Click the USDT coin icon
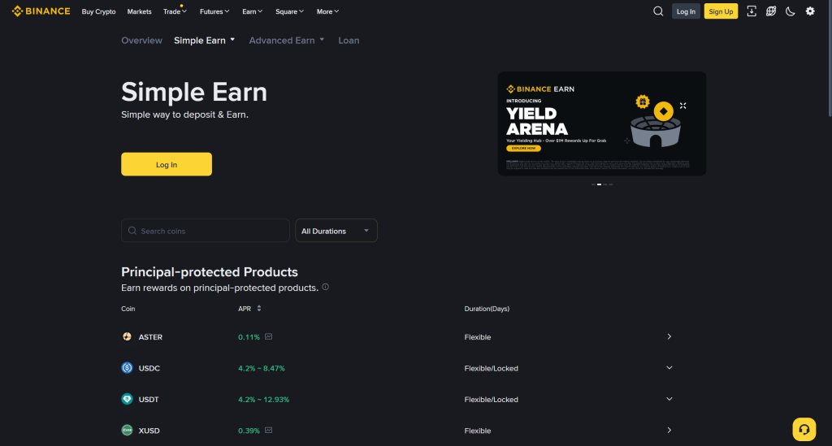The image size is (832, 446). pos(127,399)
